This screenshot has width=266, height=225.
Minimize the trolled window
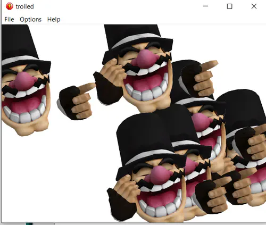(x=205, y=6)
